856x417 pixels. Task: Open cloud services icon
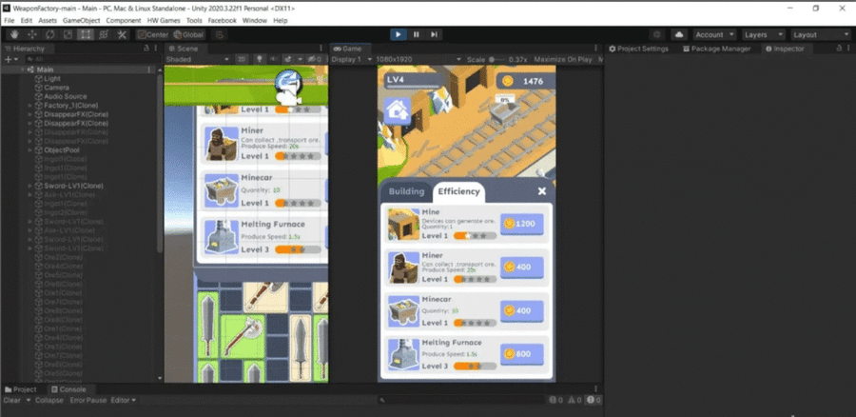[679, 34]
